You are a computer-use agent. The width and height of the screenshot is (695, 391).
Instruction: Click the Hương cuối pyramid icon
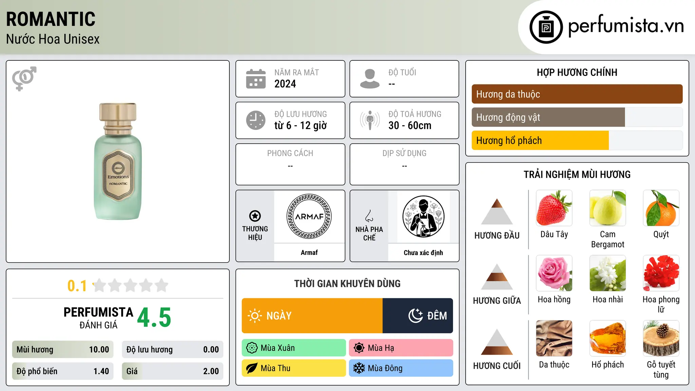497,342
